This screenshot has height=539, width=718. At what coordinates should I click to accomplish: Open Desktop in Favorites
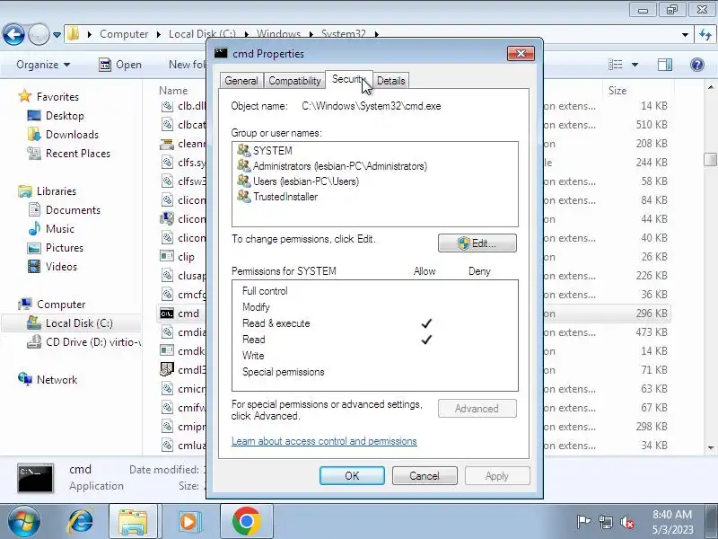[x=65, y=116]
